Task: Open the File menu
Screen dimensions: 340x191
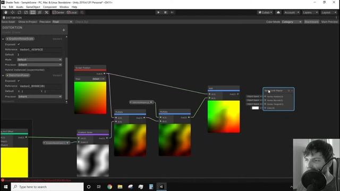Action: click(x=4, y=7)
